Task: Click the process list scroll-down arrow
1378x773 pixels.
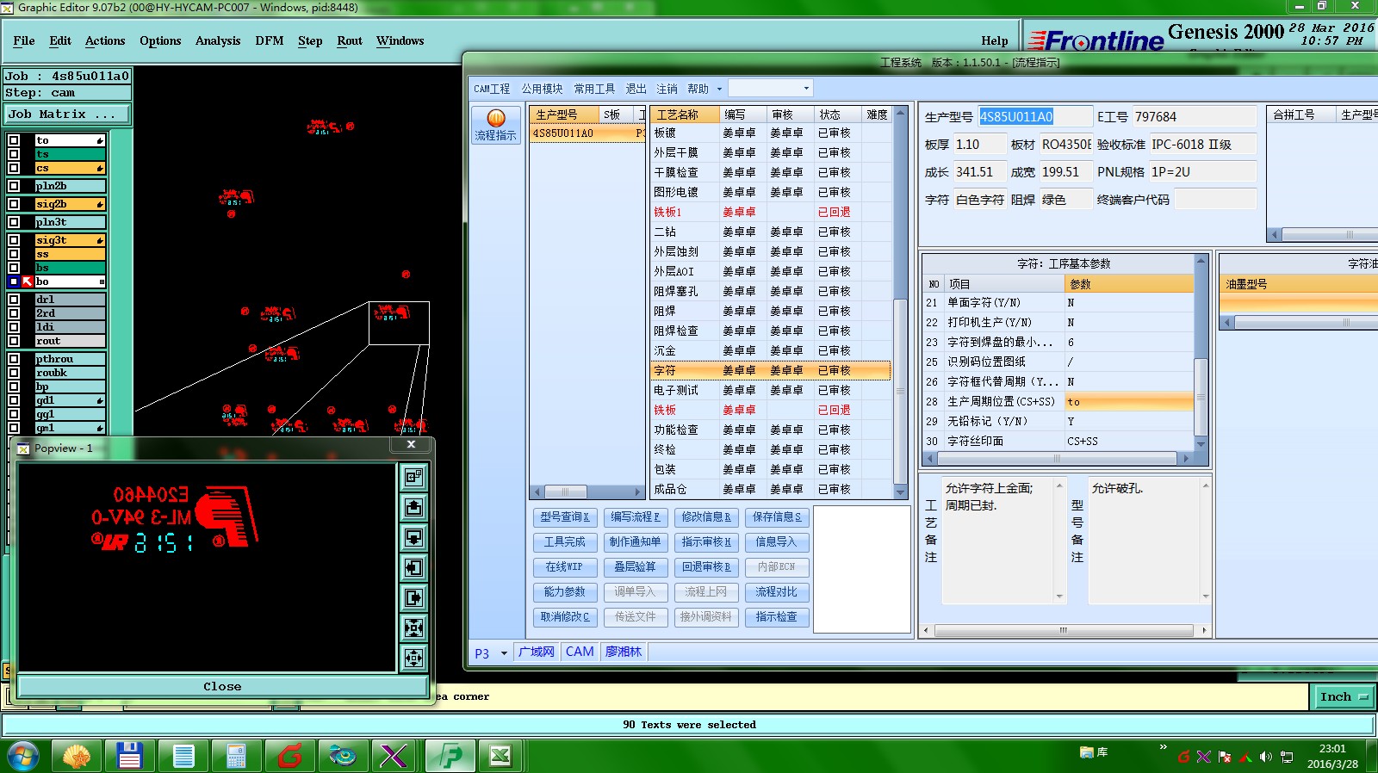Action: click(x=901, y=492)
